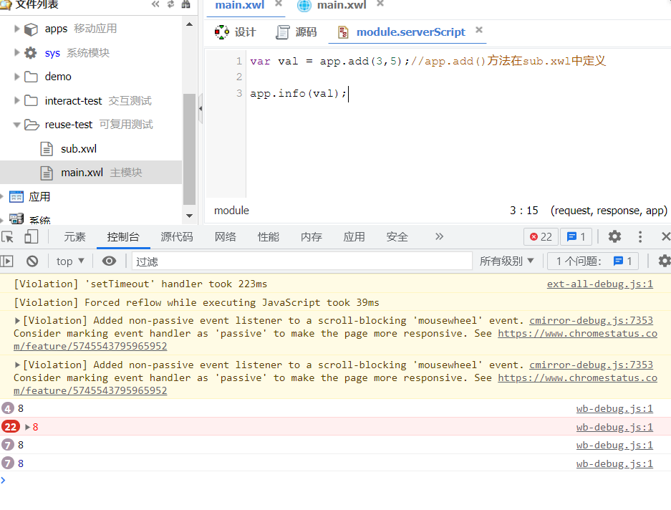Open the 源代码 sources tab
This screenshot has height=510, width=671.
point(177,237)
